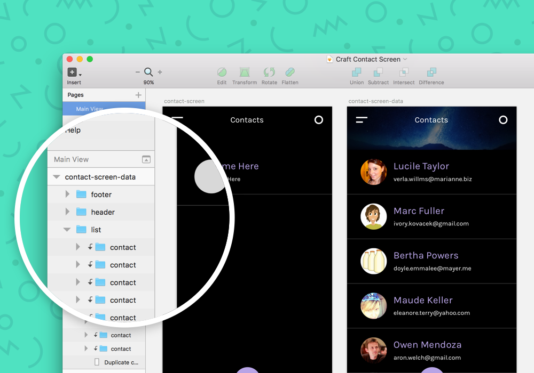The image size is (534, 373).
Task: Click the Insert button in the toolbar
Action: coord(72,72)
